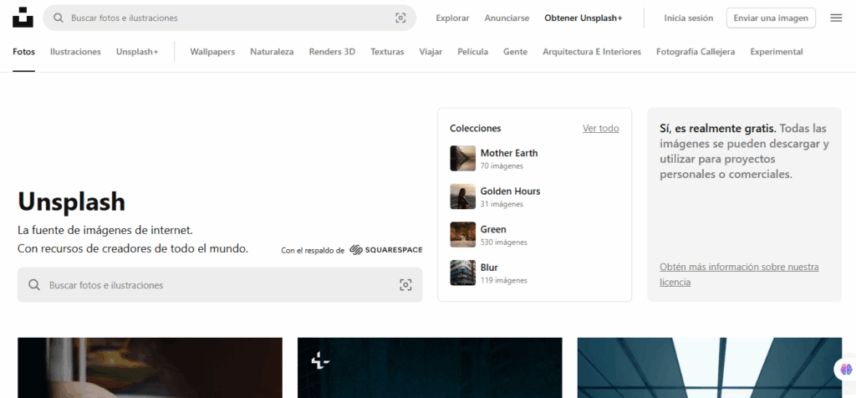Open the middle dark teal photo
Screen dimensions: 856x398
[430, 367]
